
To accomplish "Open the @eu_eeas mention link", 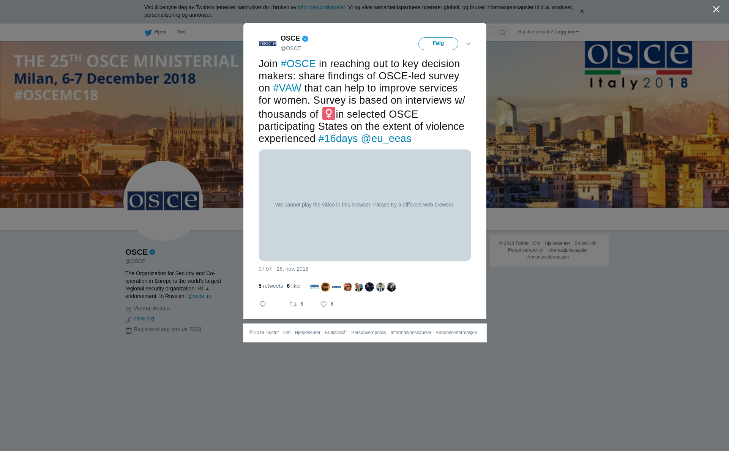I will click(386, 139).
